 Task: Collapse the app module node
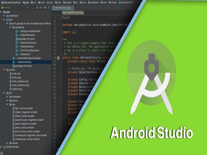point(1,12)
